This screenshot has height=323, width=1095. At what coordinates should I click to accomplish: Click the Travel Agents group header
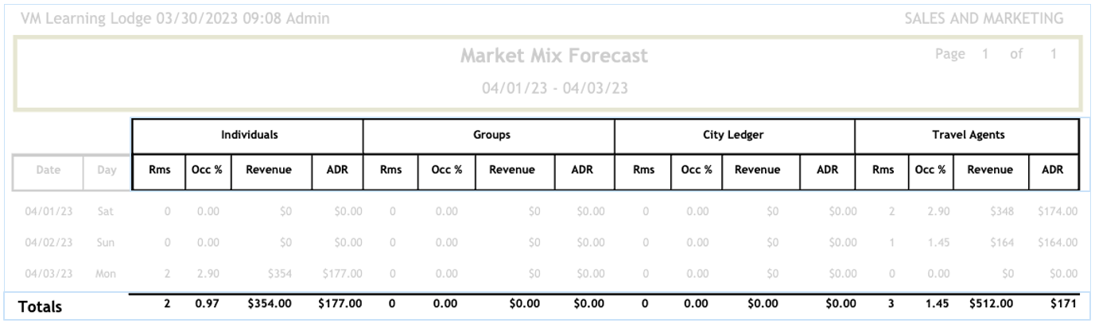[x=967, y=136]
